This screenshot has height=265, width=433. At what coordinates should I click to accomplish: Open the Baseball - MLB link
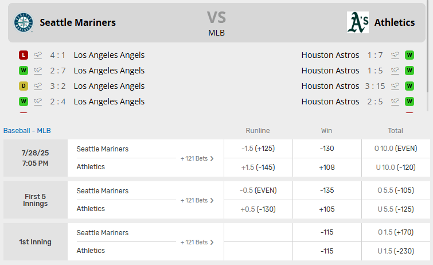pyautogui.click(x=27, y=131)
